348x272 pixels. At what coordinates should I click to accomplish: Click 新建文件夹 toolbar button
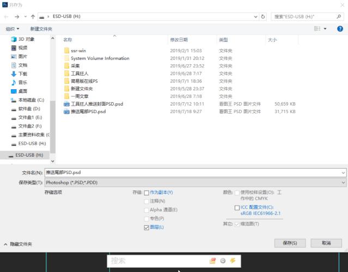tap(41, 29)
